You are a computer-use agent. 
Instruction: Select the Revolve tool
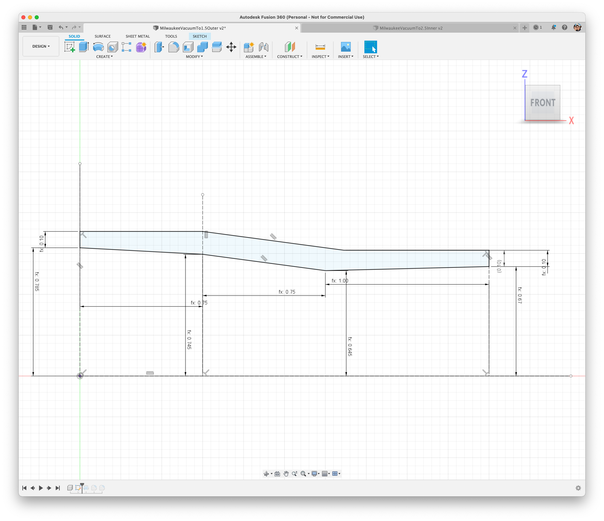click(x=98, y=47)
